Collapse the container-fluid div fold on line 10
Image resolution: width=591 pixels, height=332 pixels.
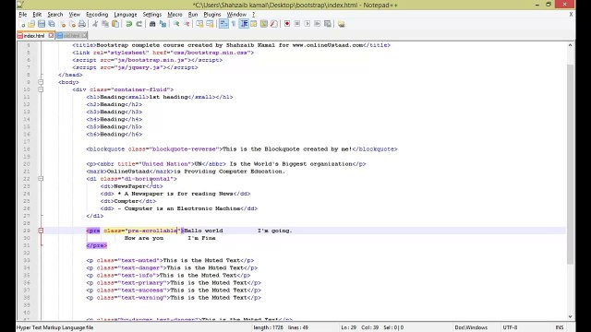(x=41, y=89)
